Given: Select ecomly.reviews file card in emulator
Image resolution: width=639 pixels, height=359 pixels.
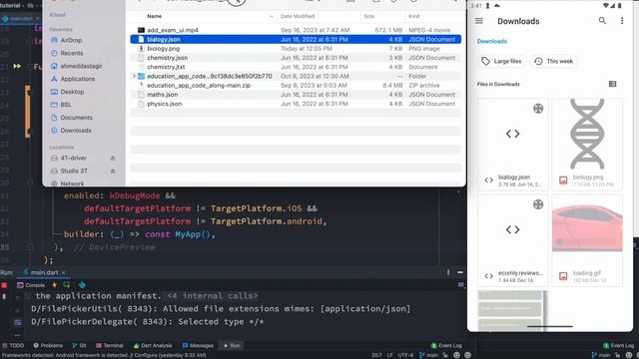Looking at the screenshot, I should tap(512, 240).
